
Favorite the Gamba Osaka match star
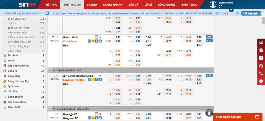coord(100,37)
